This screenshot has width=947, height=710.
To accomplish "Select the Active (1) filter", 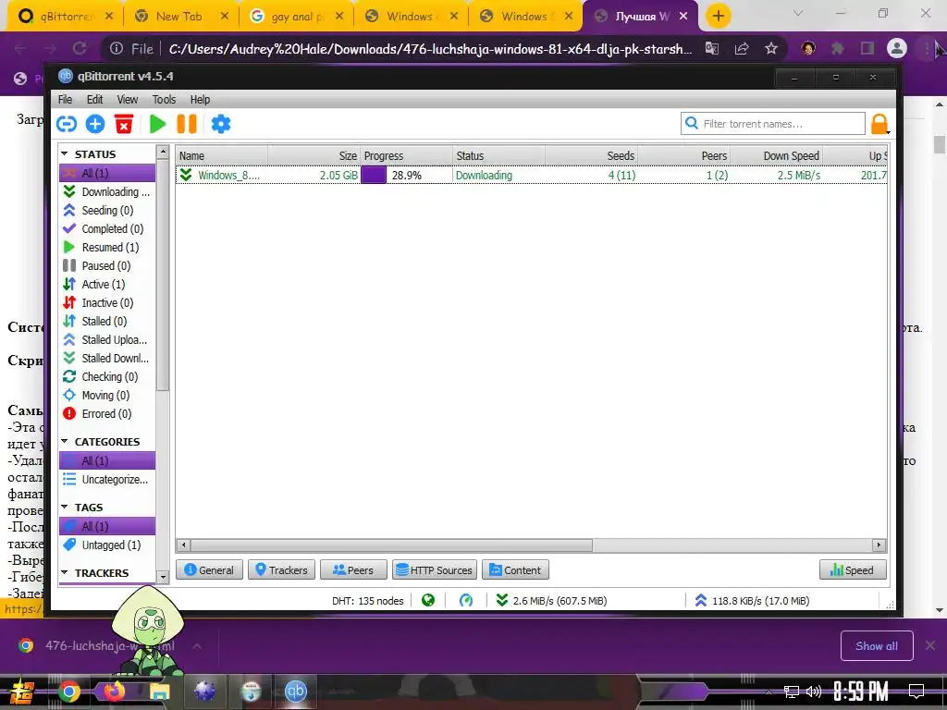I will point(107,285).
